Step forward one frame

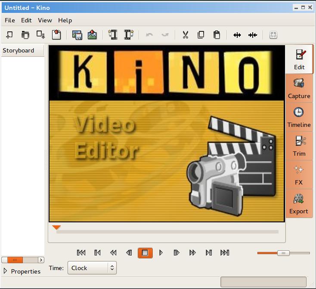(177, 252)
